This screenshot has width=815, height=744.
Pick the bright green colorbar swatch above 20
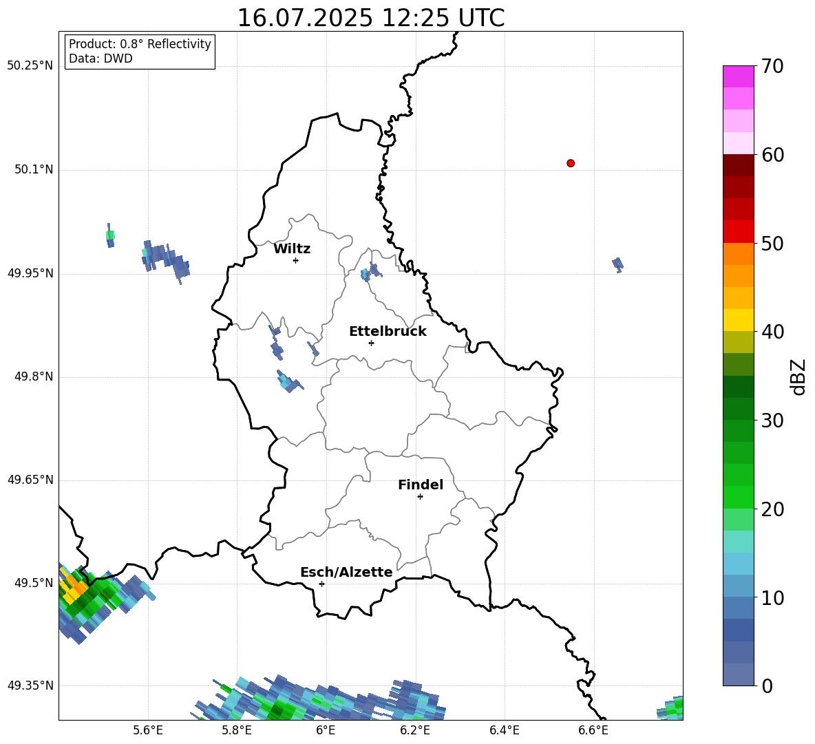coord(738,497)
